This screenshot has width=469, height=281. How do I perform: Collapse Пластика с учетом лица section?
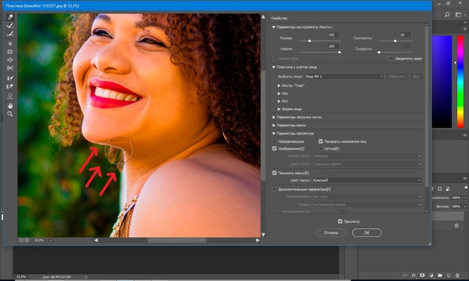coord(274,67)
